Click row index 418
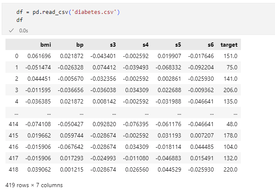The image size is (275, 193). pyautogui.click(x=14, y=169)
